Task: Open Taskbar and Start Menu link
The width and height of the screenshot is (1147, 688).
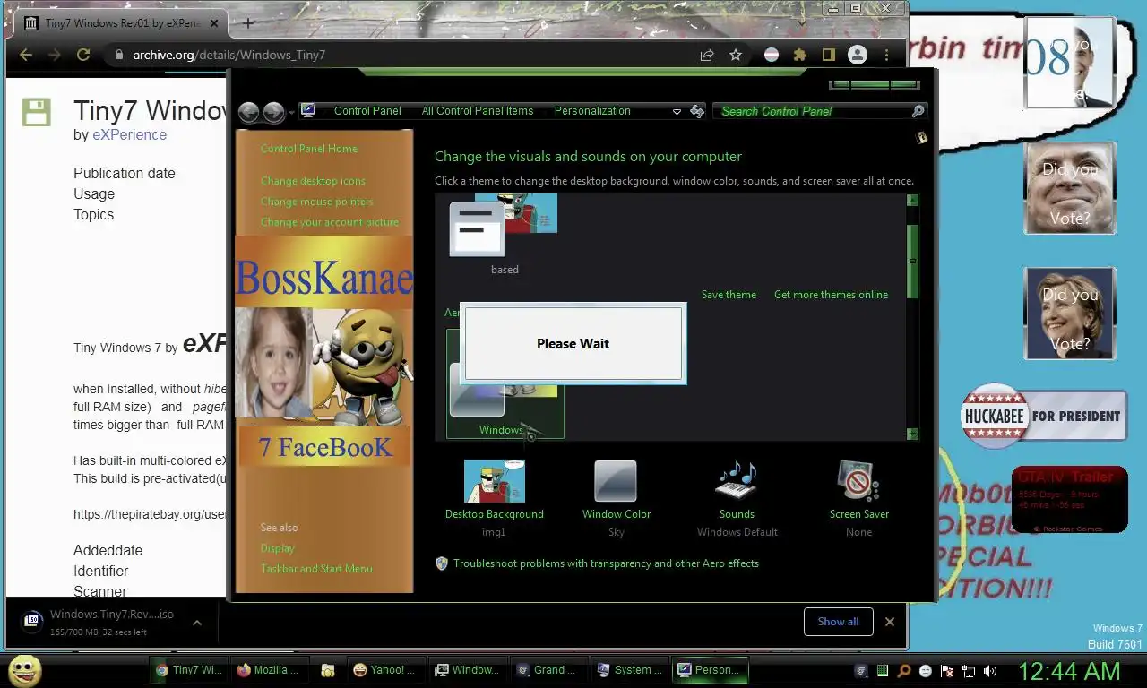Action: [x=316, y=569]
